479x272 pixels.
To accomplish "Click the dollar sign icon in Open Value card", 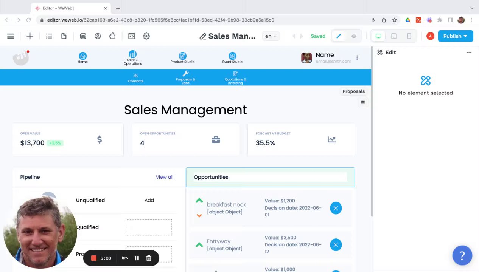I will pyautogui.click(x=100, y=140).
